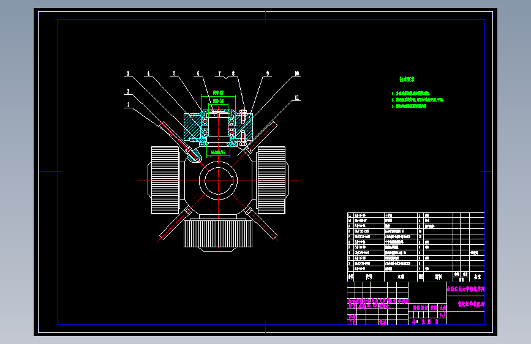Image resolution: width=531 pixels, height=344 pixels.
Task: Click the 代号 column header in parts list
Action: pyautogui.click(x=369, y=277)
